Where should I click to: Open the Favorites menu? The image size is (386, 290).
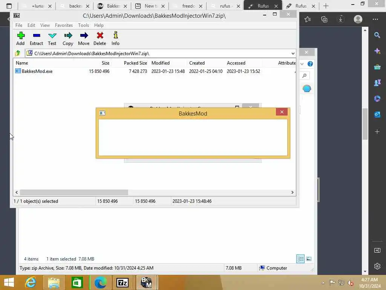click(64, 25)
